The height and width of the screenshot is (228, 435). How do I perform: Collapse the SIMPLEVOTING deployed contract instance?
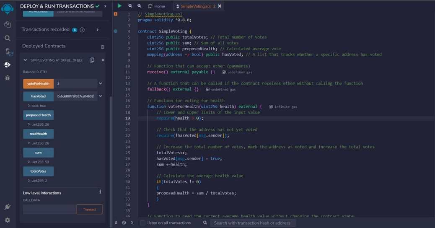click(x=25, y=60)
